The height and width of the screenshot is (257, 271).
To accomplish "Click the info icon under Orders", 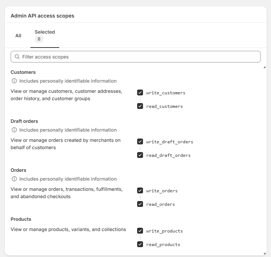I will (14, 179).
